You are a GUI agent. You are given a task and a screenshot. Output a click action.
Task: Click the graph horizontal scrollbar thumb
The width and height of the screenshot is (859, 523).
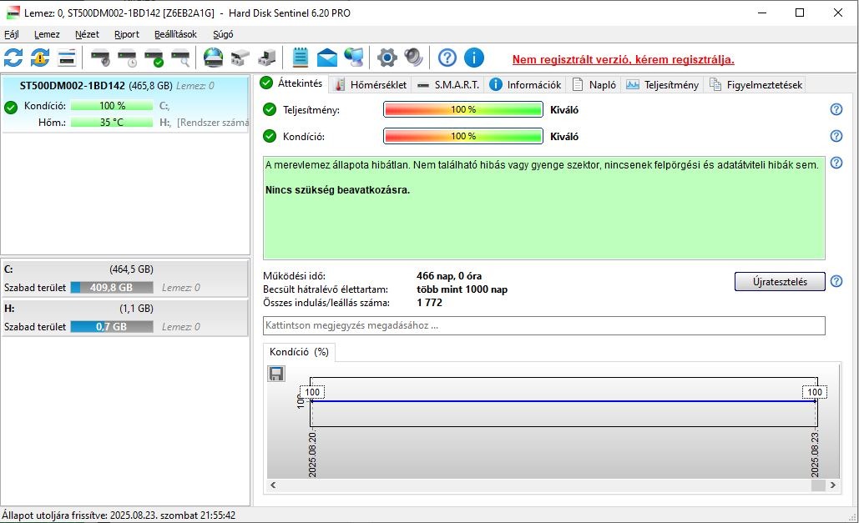coord(818,485)
